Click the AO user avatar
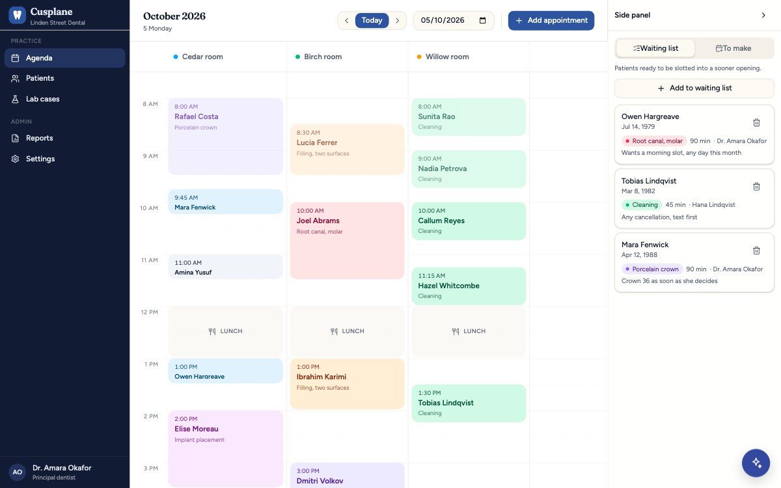The width and height of the screenshot is (781, 488). [18, 472]
